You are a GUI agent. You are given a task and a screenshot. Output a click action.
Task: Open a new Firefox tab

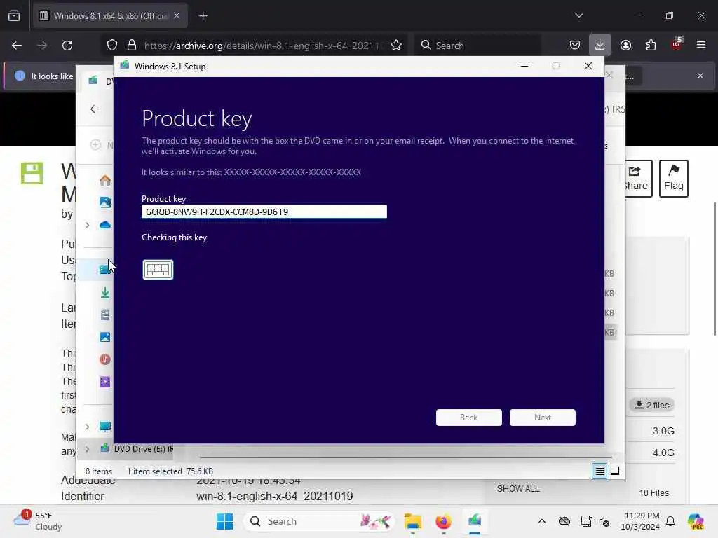[x=203, y=16]
